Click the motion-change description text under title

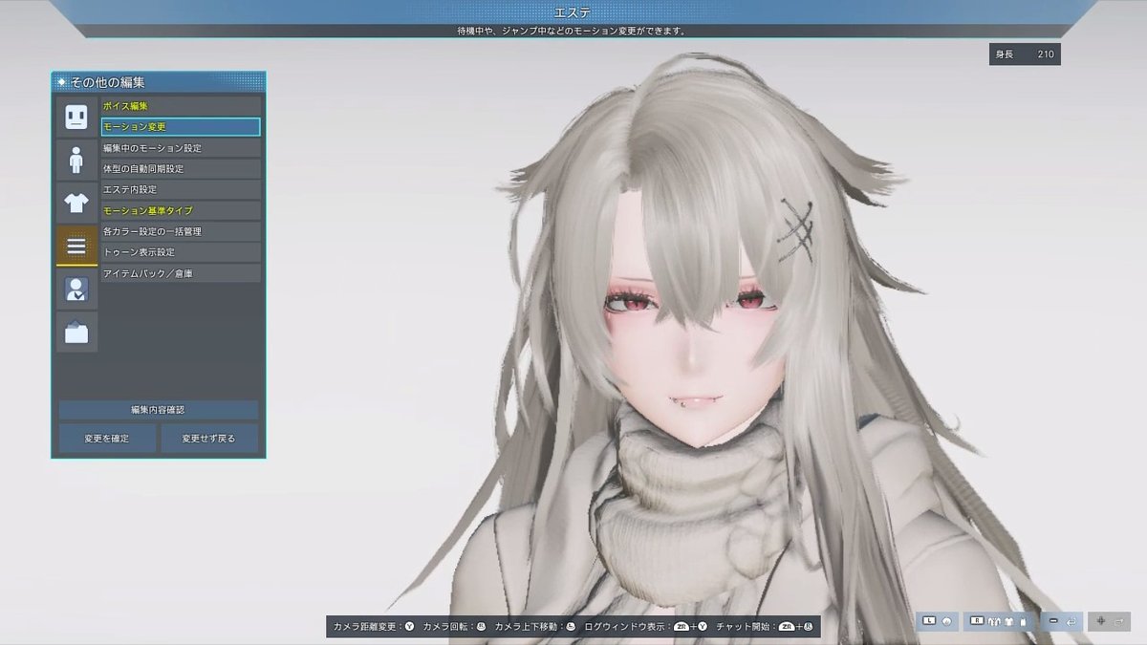(x=572, y=31)
